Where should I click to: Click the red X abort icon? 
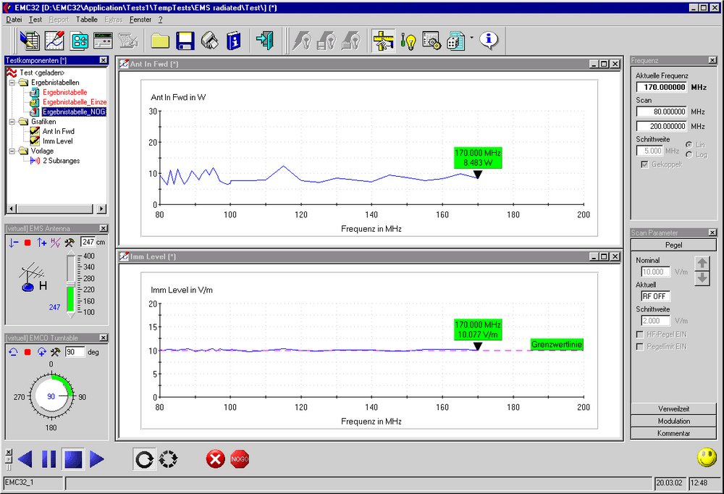[x=215, y=459]
